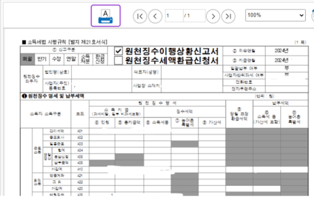Open the 100% zoom dropdown
The height and width of the screenshot is (197, 314).
point(275,15)
